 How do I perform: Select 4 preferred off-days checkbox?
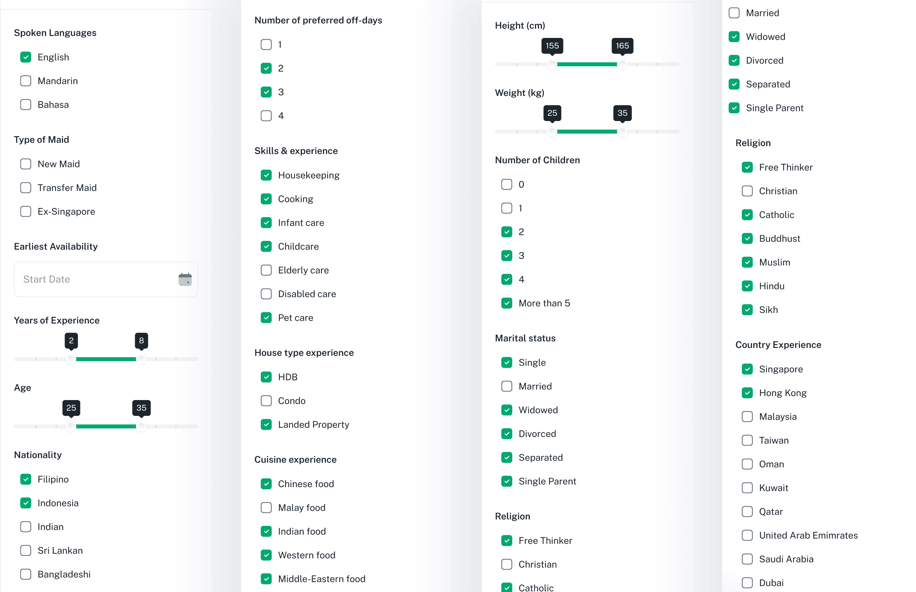tap(266, 116)
